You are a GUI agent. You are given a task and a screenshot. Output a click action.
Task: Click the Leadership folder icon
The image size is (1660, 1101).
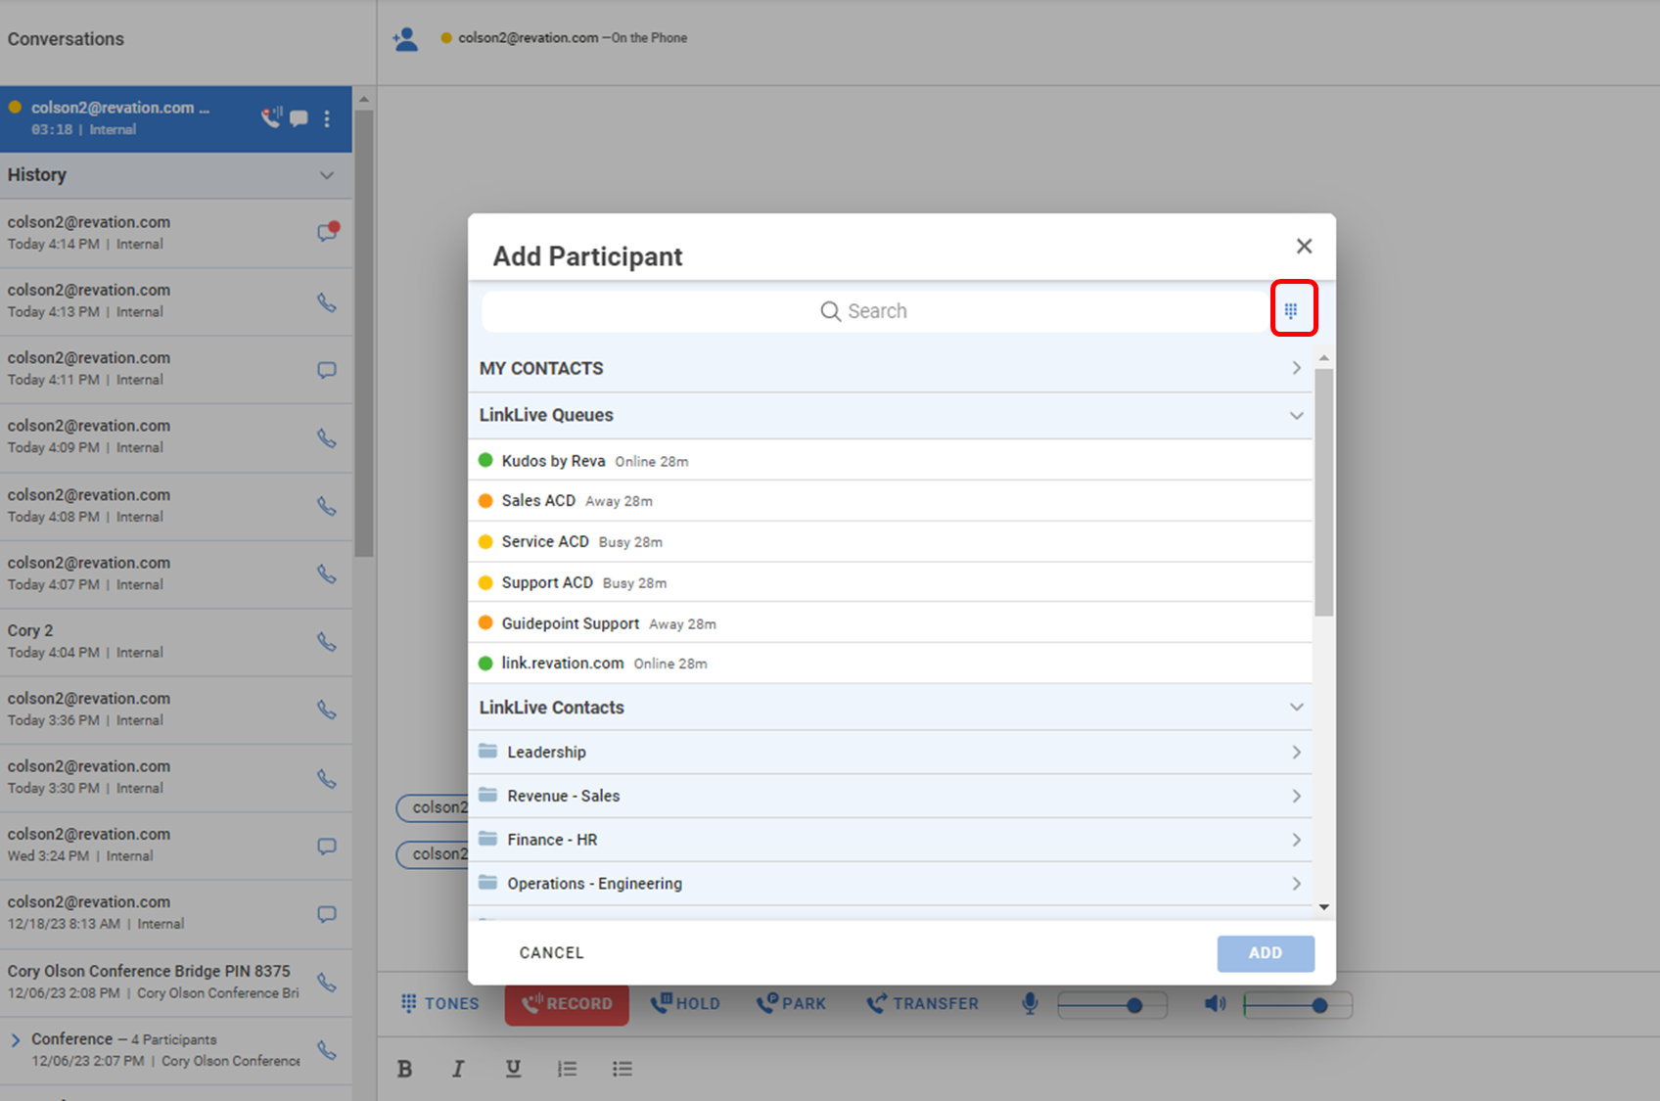(488, 752)
